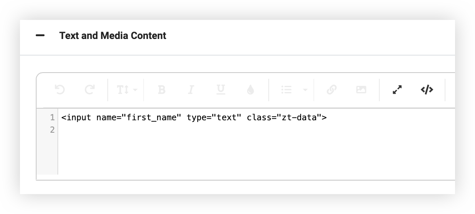Viewport: 475px width, 214px height.
Task: Click the insert link icon
Action: coord(332,90)
